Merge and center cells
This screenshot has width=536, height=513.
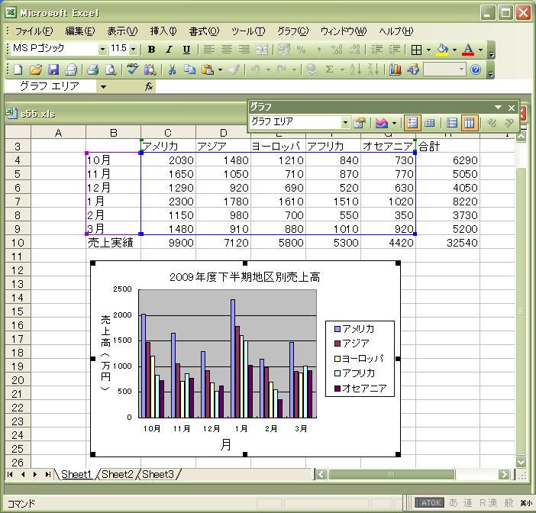click(x=262, y=50)
